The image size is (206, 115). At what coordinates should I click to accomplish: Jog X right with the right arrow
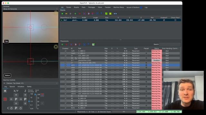point(21,99)
